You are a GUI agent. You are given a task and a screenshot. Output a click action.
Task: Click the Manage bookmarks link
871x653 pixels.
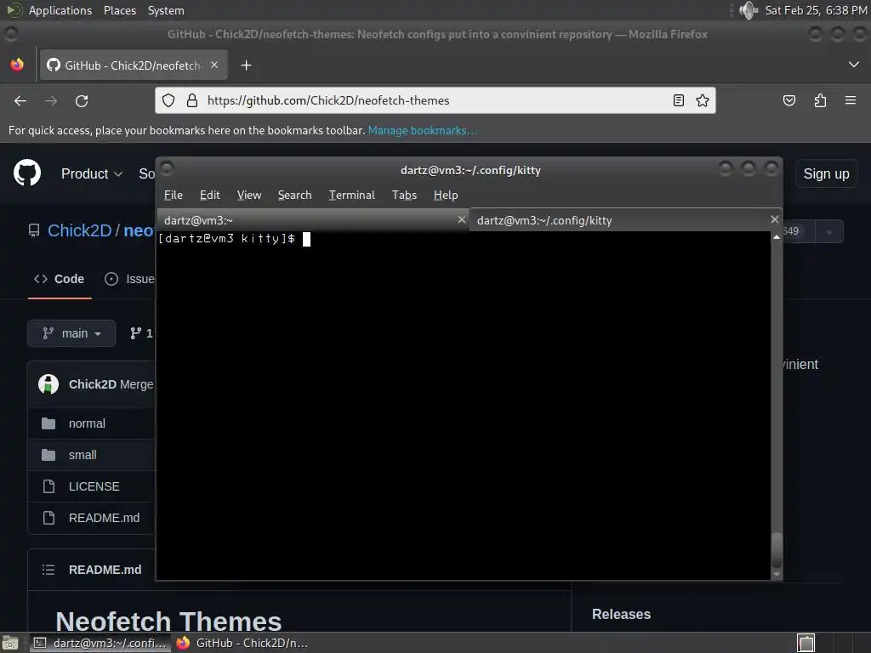click(x=422, y=130)
